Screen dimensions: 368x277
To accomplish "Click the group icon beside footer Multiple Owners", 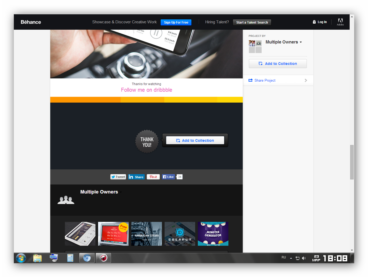I will [x=66, y=200].
